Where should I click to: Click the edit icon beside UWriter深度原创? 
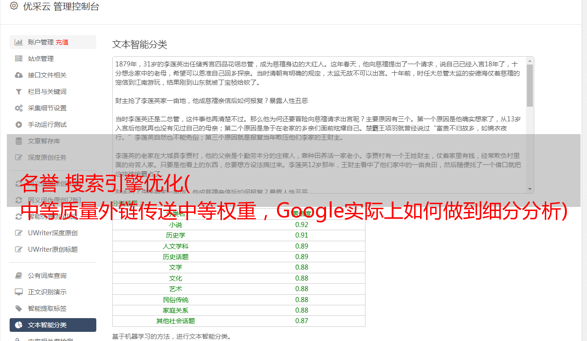pos(19,233)
